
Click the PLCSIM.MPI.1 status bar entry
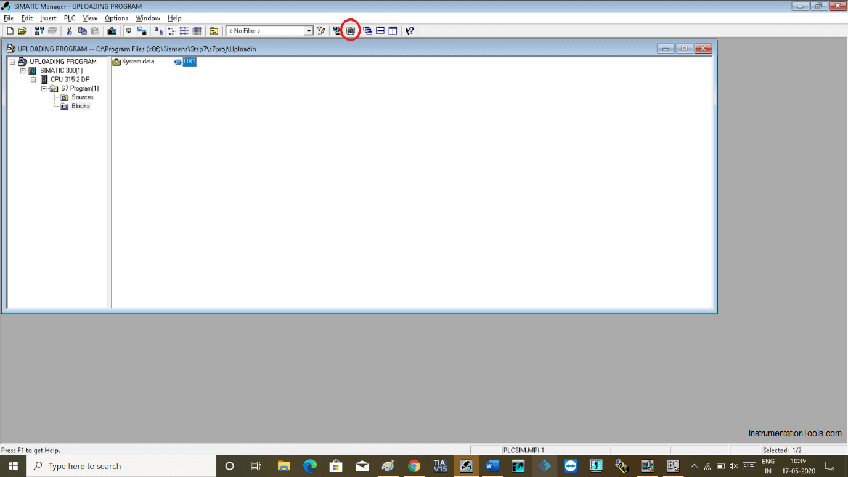click(x=556, y=450)
